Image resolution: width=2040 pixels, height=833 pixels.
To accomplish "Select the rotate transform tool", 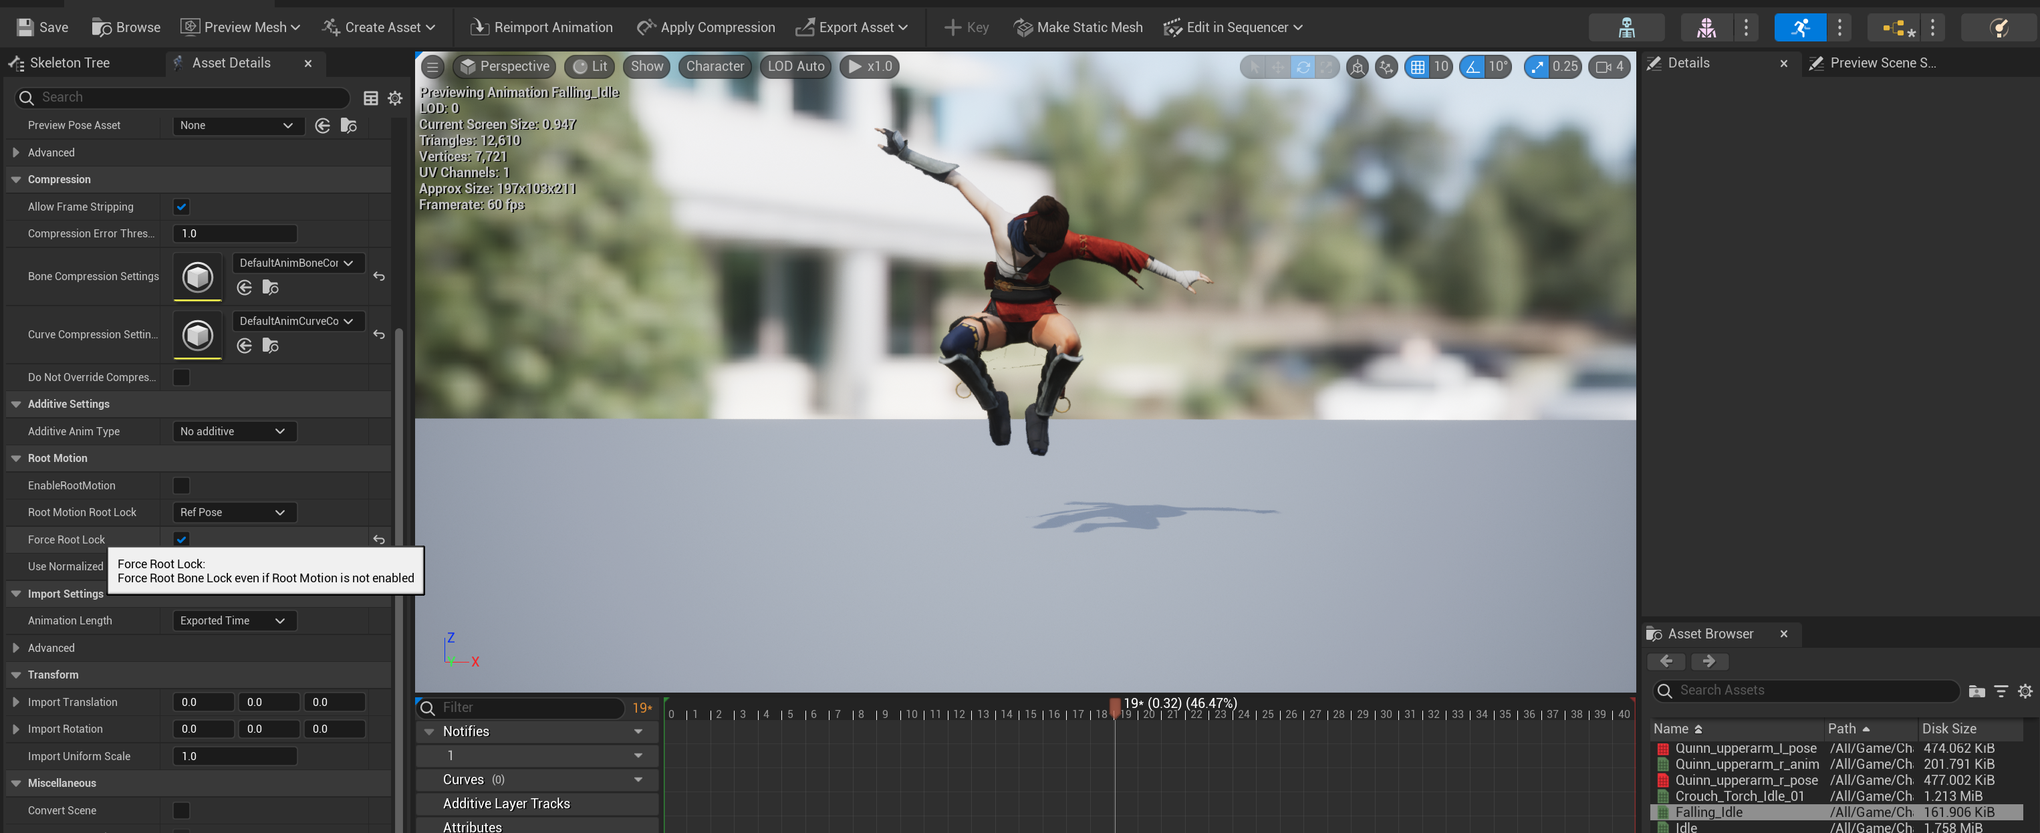I will [1302, 66].
